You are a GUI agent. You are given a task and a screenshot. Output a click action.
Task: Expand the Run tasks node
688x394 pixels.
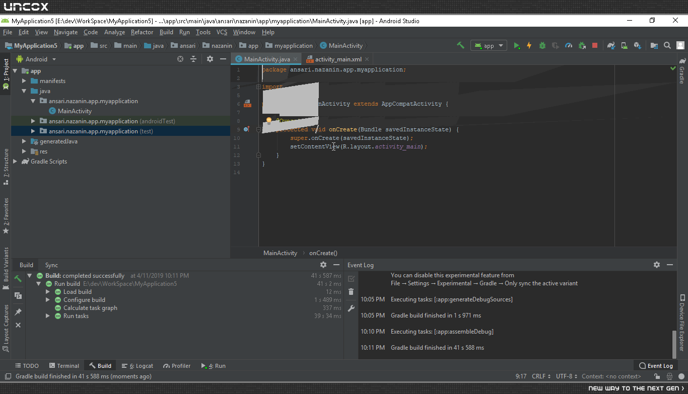pyautogui.click(x=48, y=316)
